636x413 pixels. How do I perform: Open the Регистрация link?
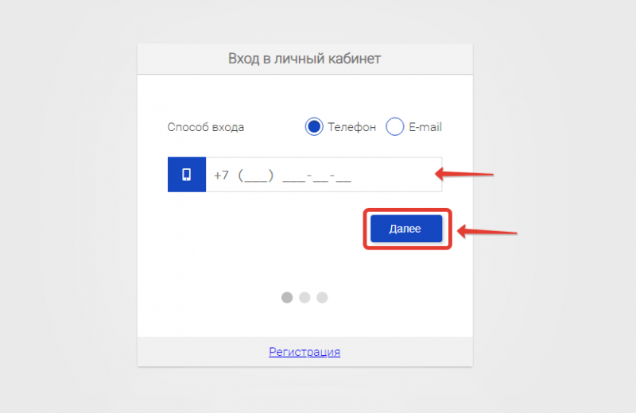click(x=304, y=351)
